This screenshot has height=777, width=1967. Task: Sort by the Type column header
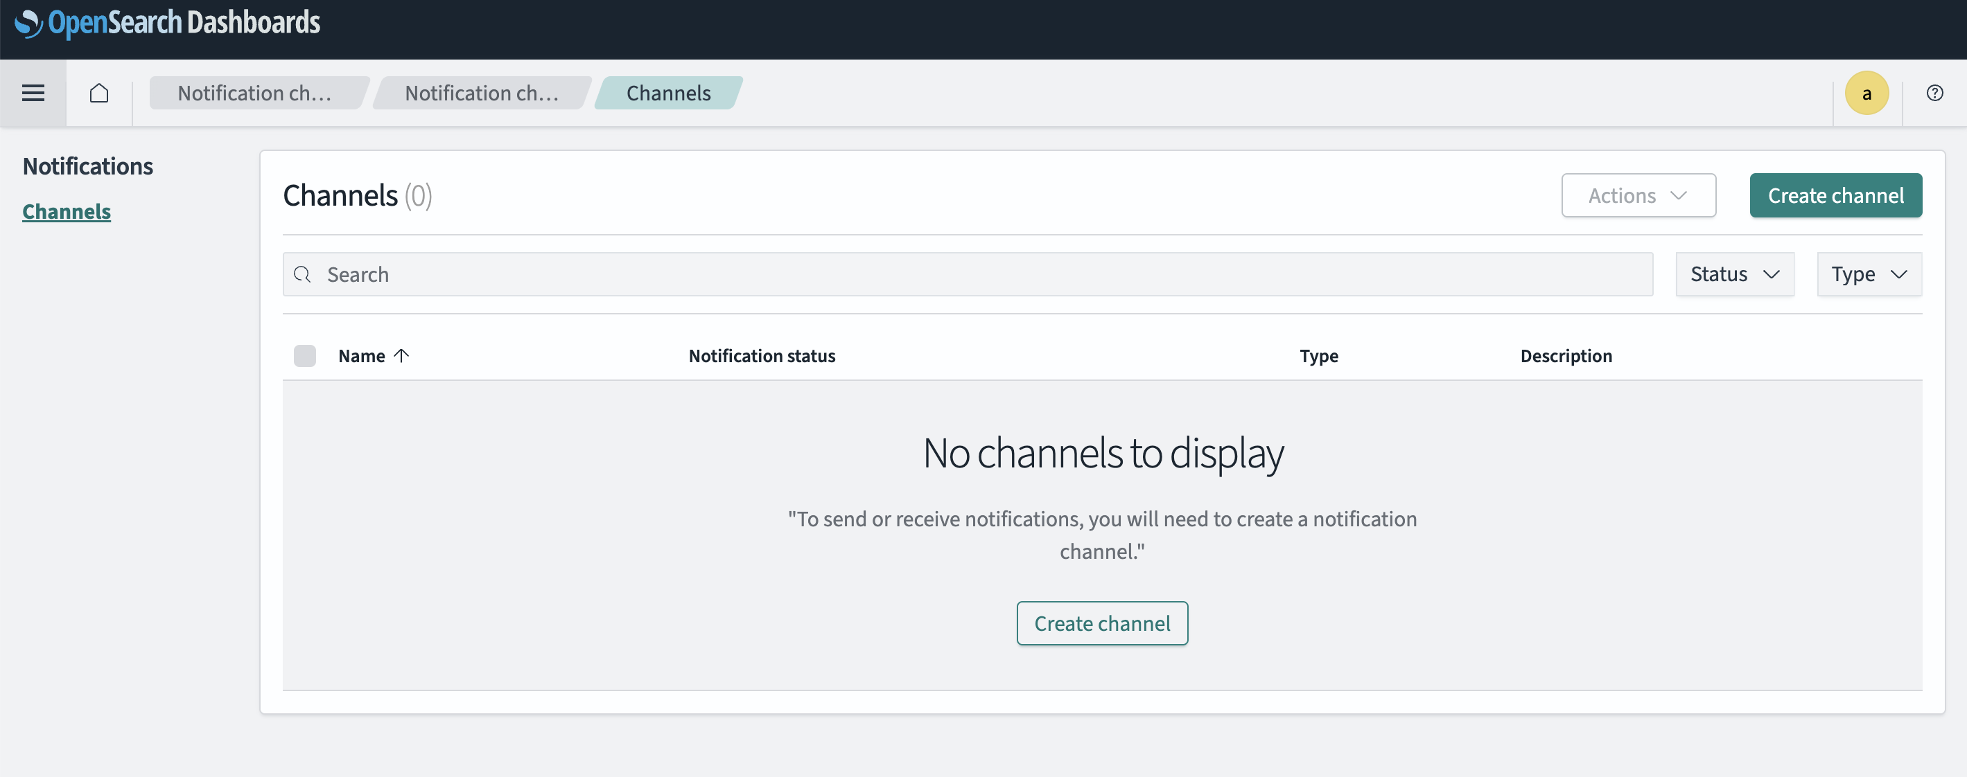(x=1318, y=356)
